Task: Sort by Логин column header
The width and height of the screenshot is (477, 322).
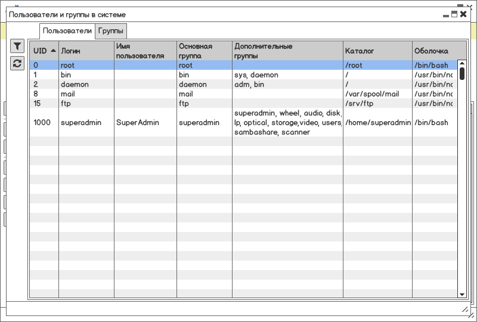Action: click(x=86, y=51)
